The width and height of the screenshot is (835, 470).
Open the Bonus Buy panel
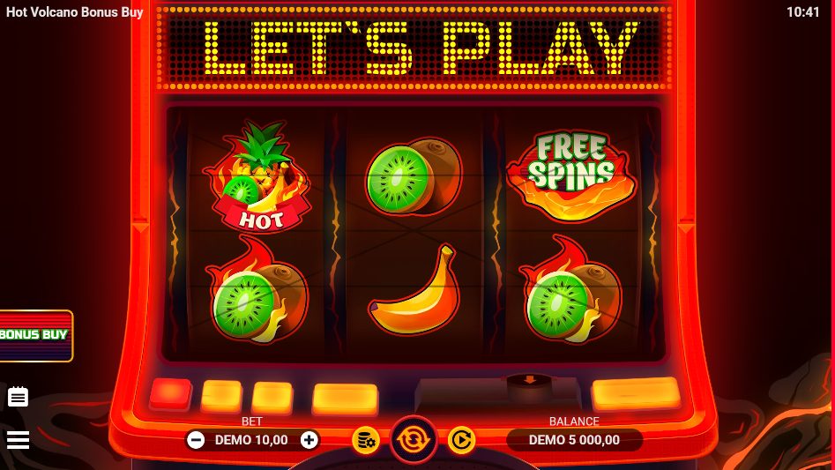[x=35, y=336]
